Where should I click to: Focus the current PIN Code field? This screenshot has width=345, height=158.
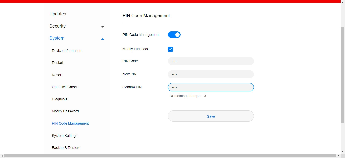click(211, 61)
